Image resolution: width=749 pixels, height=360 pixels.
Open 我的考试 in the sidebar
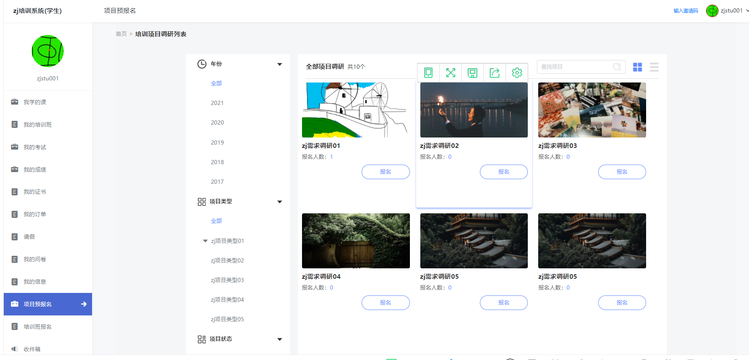(x=35, y=147)
